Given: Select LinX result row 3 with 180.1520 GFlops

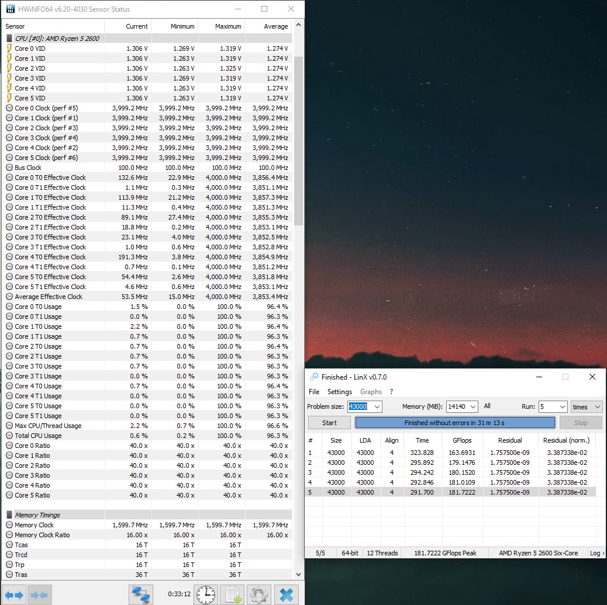Looking at the screenshot, I should click(x=450, y=472).
